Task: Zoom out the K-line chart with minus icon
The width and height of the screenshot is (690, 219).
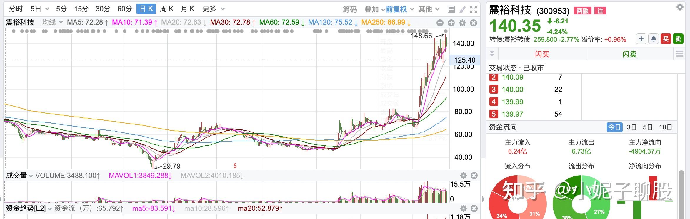Action: click(440, 23)
